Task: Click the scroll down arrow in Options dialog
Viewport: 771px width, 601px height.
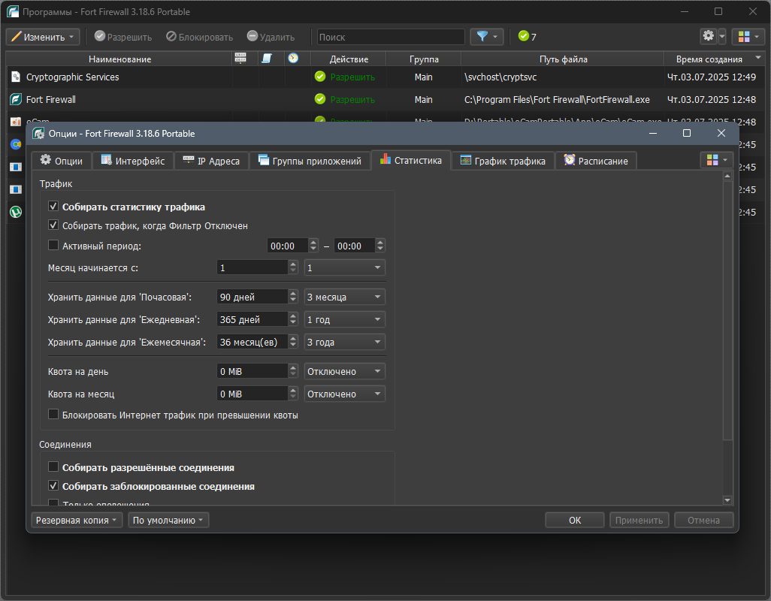Action: click(x=727, y=500)
